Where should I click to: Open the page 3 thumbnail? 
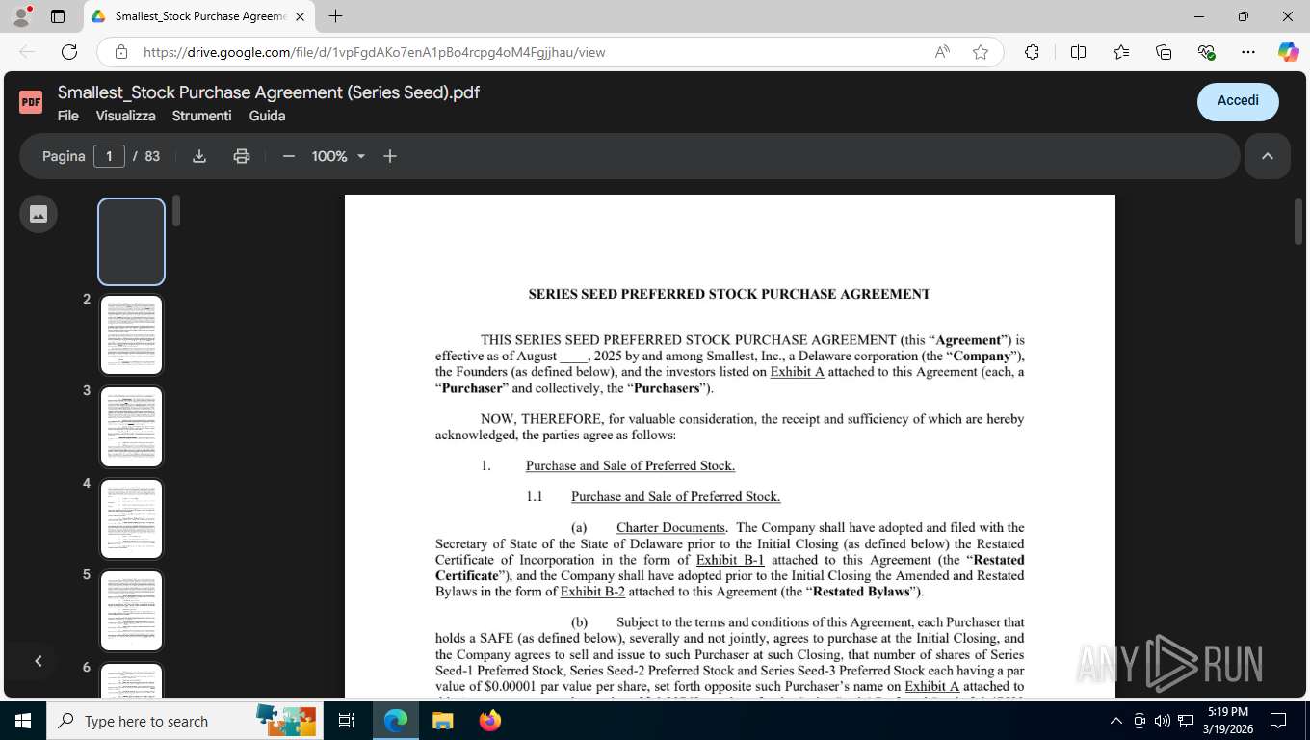point(132,427)
